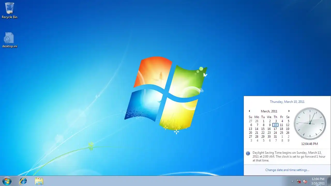The image size is (331, 186).
Task: Select March 22 in the calendar
Action: tap(263, 133)
